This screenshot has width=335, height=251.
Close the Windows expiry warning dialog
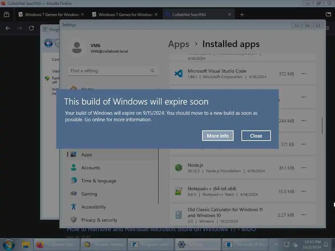click(x=256, y=136)
